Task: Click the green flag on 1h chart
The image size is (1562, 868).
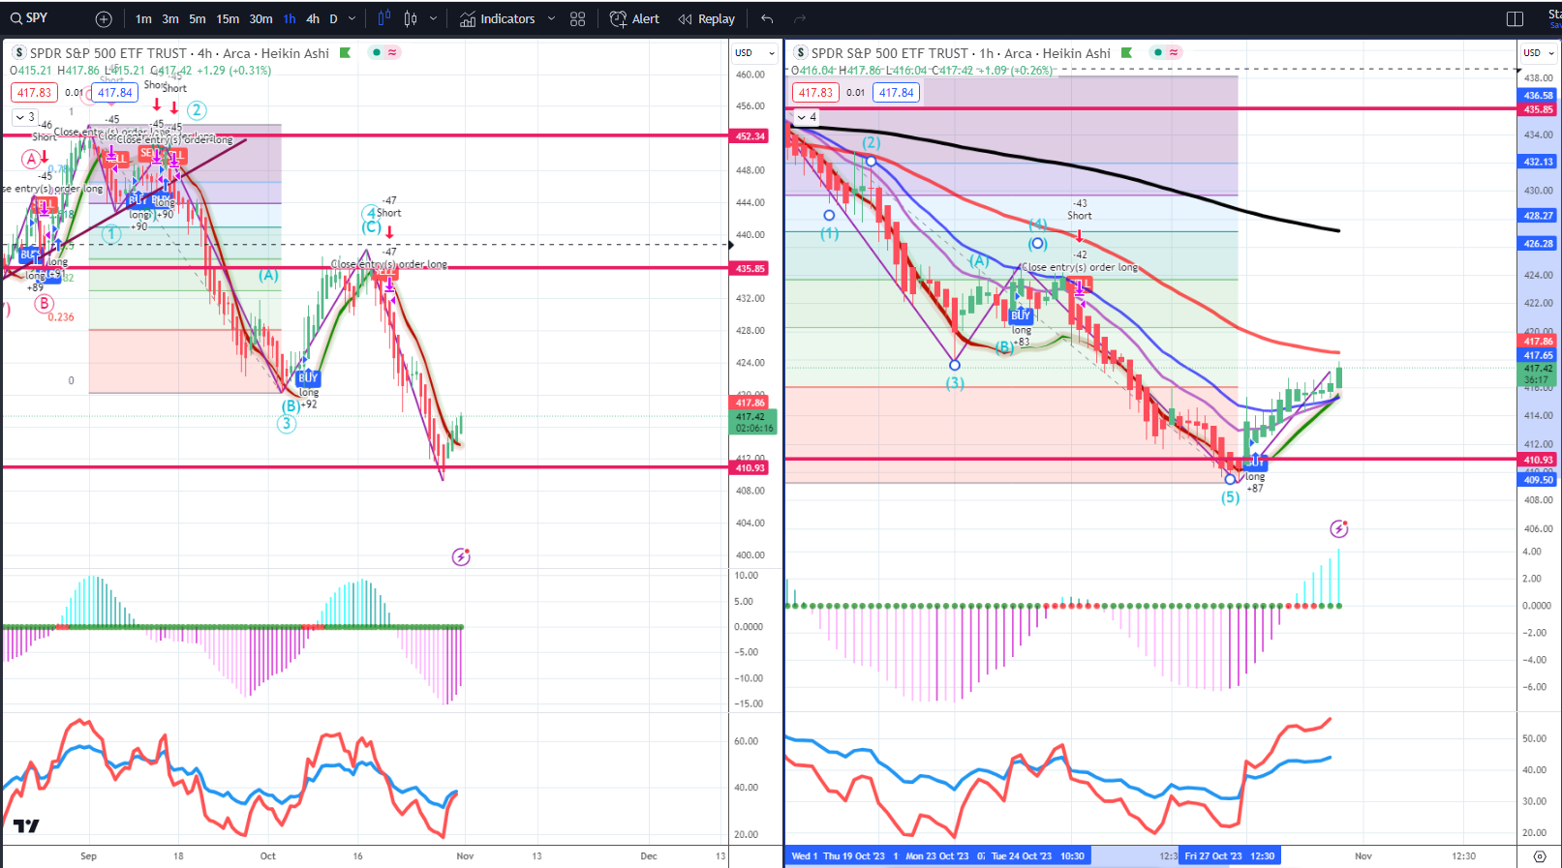Action: coord(1126,53)
